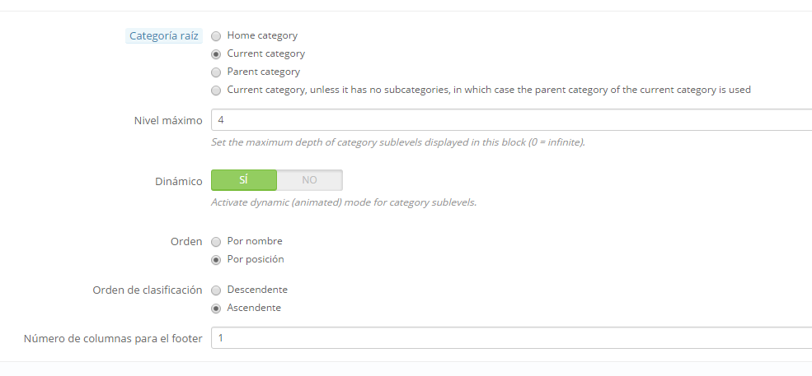Screen dimensions: 812x376
Task: Select Por nombre ordering
Action: pyautogui.click(x=216, y=242)
